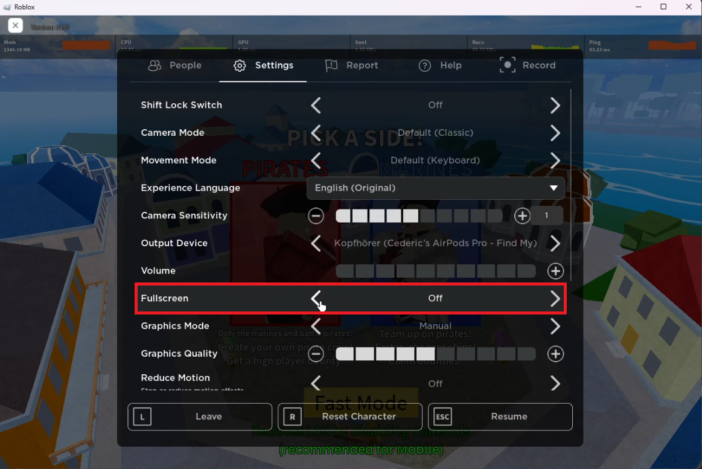Decrease Camera Sensitivity with minus icon

click(x=316, y=215)
